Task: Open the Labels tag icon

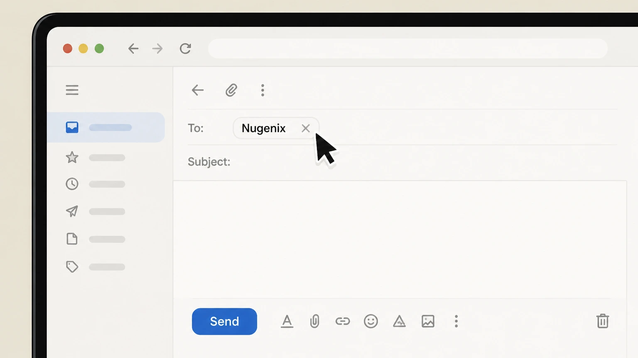Action: [x=72, y=266]
